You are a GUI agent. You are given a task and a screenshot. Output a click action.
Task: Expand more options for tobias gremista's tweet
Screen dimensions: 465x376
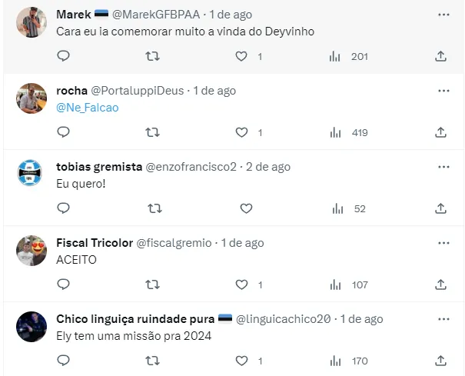click(x=443, y=167)
